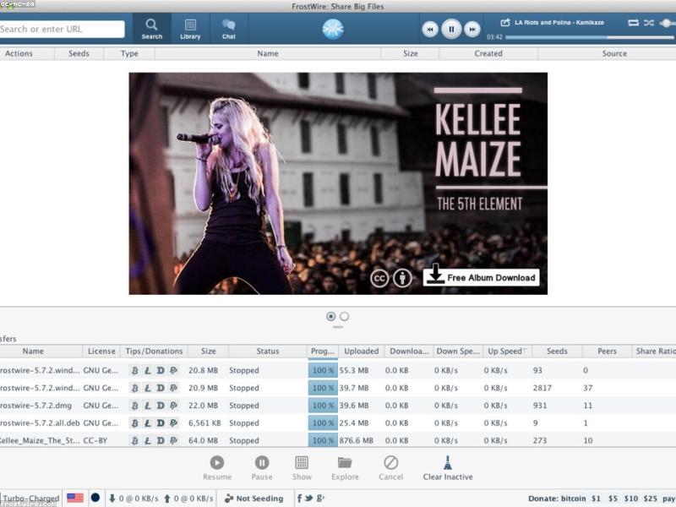
Task: Sort transfers by Status column
Action: [268, 351]
